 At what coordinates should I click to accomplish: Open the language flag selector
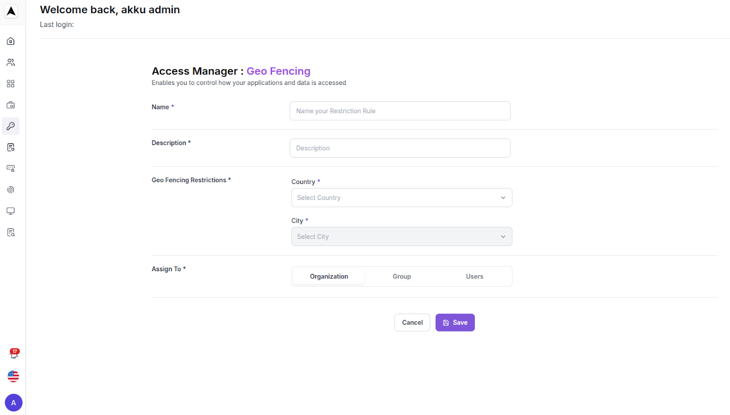[x=13, y=376]
